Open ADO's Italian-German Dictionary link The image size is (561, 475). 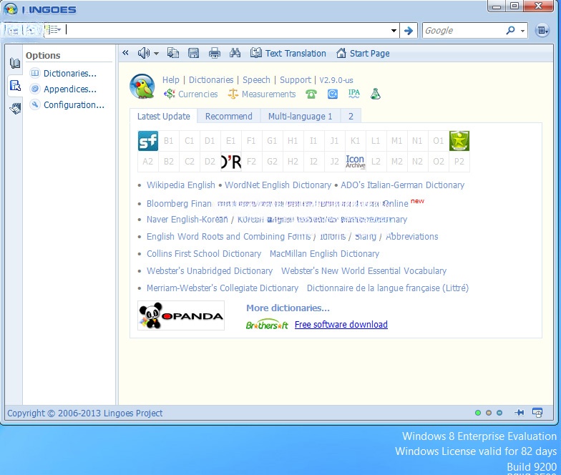tap(402, 185)
